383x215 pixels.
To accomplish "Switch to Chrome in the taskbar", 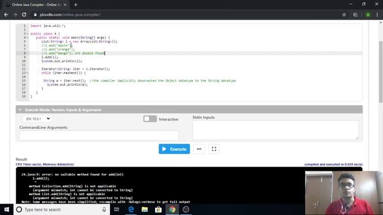I will pyautogui.click(x=172, y=210).
